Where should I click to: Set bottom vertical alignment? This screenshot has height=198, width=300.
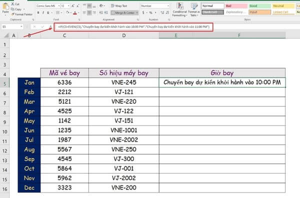point(94,6)
